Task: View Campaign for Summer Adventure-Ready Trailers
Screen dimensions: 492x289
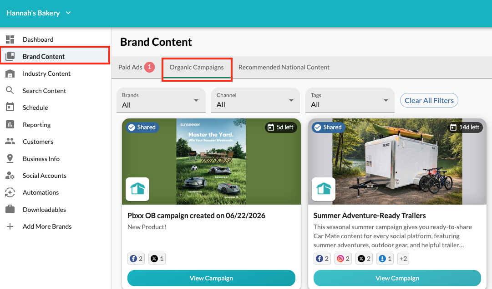Action: [x=397, y=278]
